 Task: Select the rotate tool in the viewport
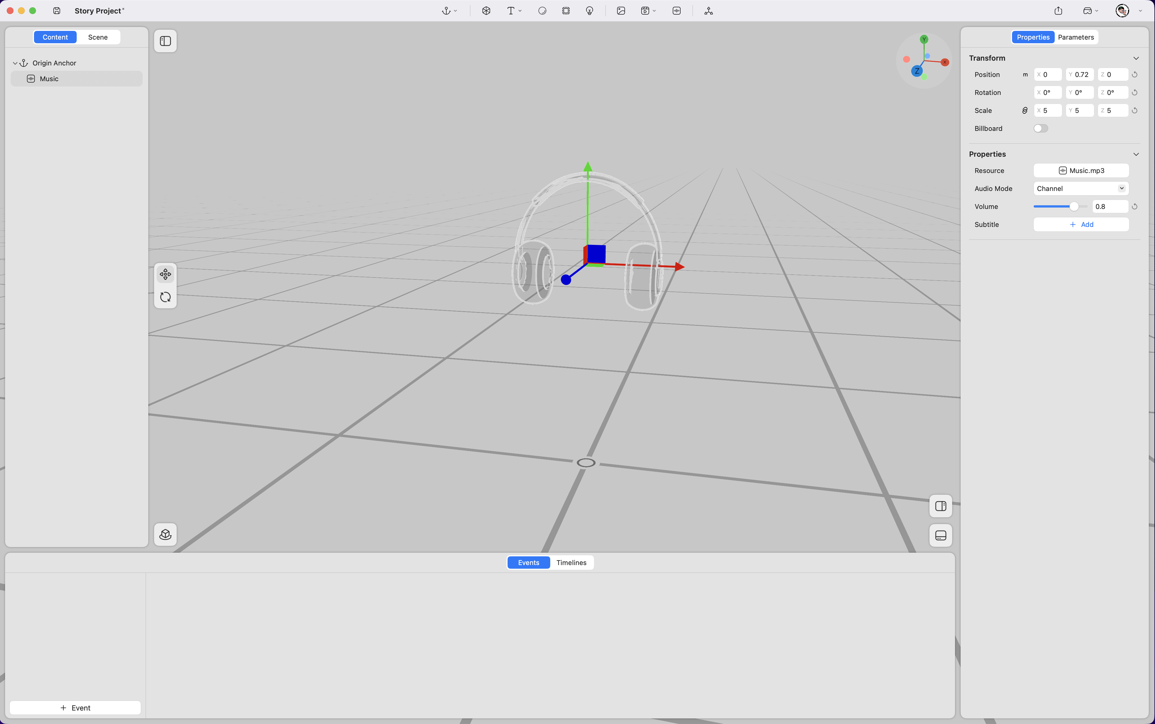coord(165,297)
